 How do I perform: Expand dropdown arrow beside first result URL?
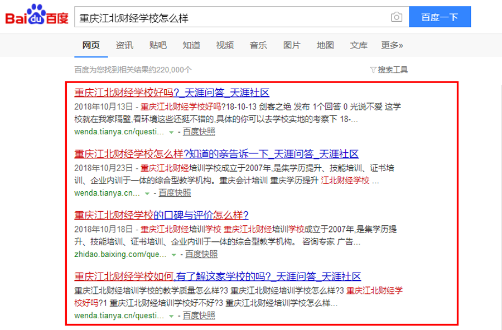tap(171, 132)
